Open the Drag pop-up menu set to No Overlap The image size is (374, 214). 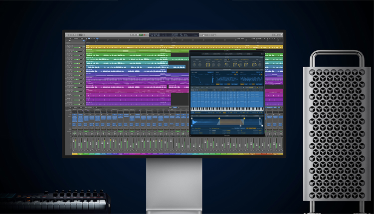(259, 38)
